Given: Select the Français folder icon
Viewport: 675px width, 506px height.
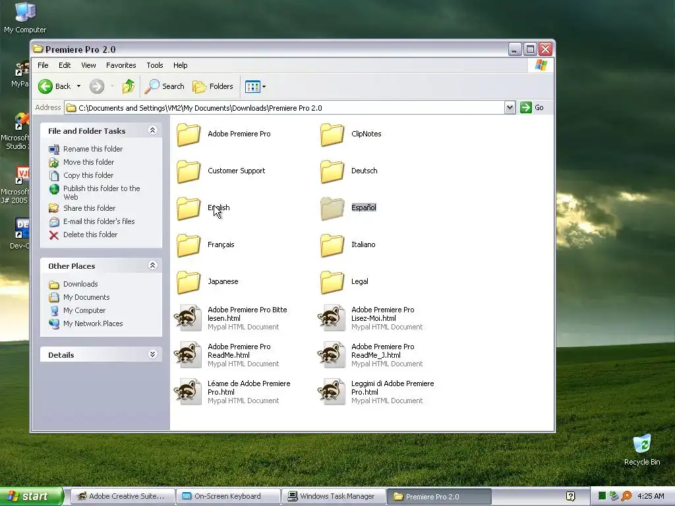Looking at the screenshot, I should [188, 245].
